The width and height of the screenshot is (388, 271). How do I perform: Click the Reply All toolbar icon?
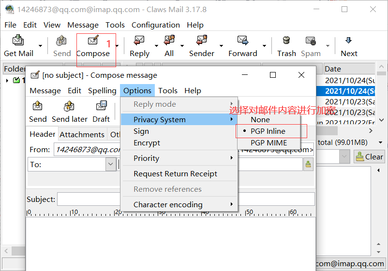tap(169, 40)
